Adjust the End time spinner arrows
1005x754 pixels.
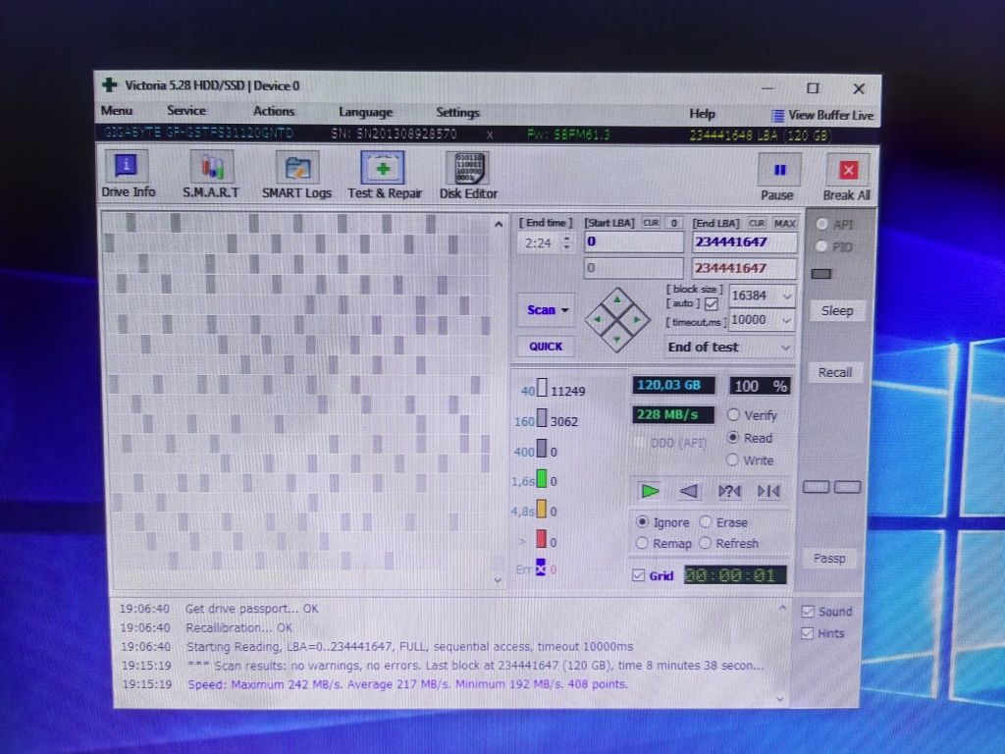pyautogui.click(x=566, y=242)
